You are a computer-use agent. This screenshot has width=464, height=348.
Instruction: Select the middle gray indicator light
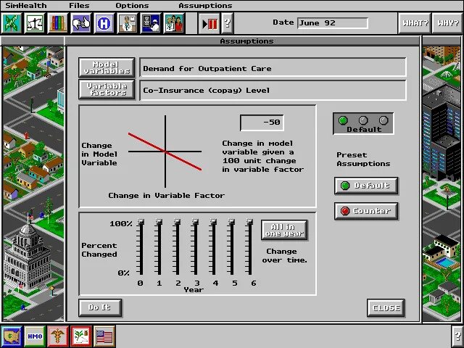click(x=363, y=120)
